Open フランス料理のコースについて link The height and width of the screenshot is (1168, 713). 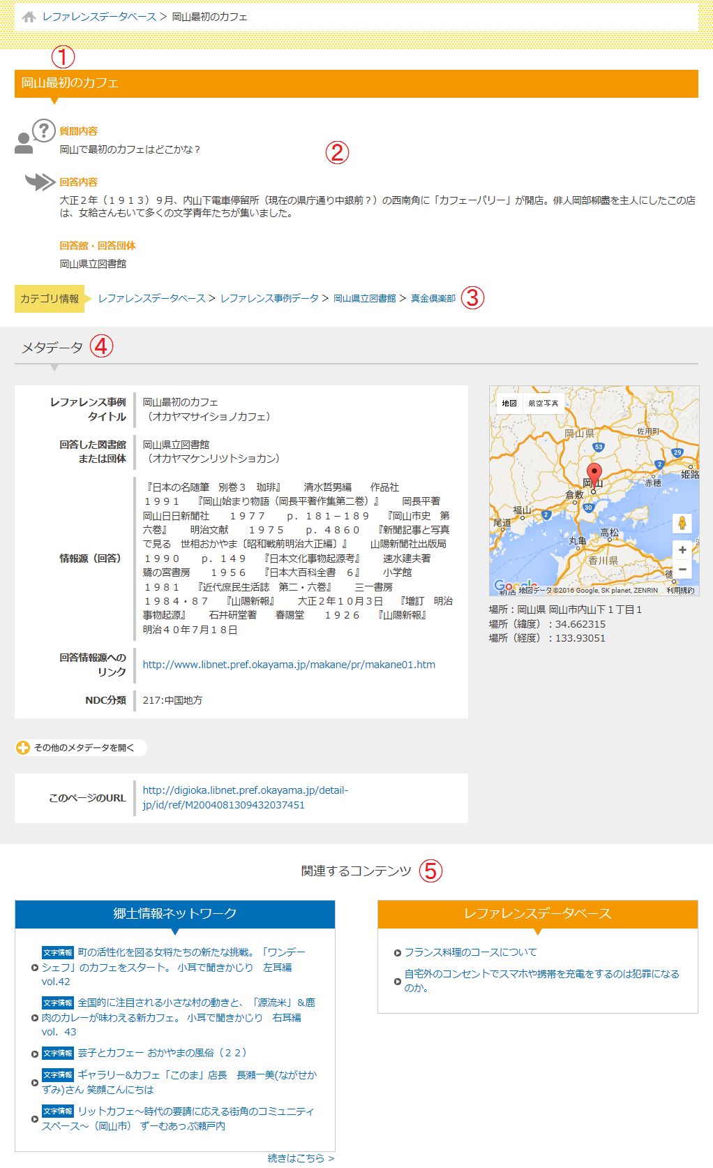click(470, 952)
